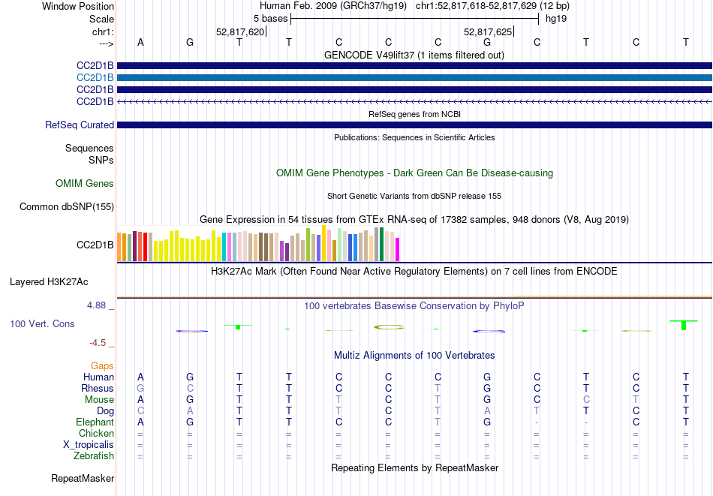Open the H3K27Ac Mark track title
713x496 pixels.
[414, 272]
